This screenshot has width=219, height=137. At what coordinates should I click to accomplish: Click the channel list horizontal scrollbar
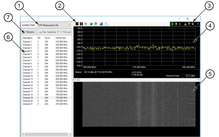click(46, 134)
